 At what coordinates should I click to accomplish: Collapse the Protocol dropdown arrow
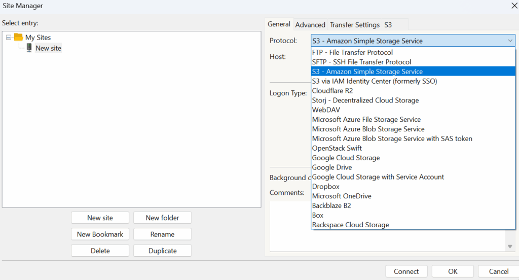(509, 41)
